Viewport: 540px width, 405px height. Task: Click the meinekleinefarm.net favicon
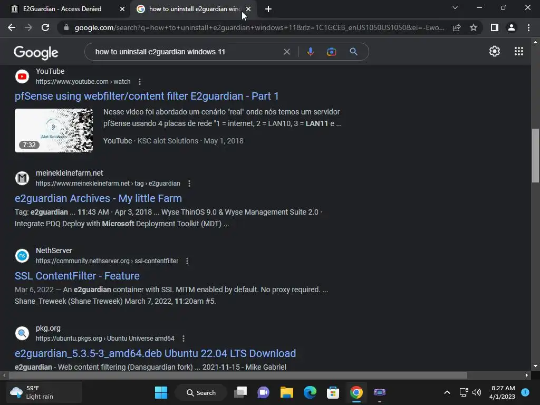[22, 178]
